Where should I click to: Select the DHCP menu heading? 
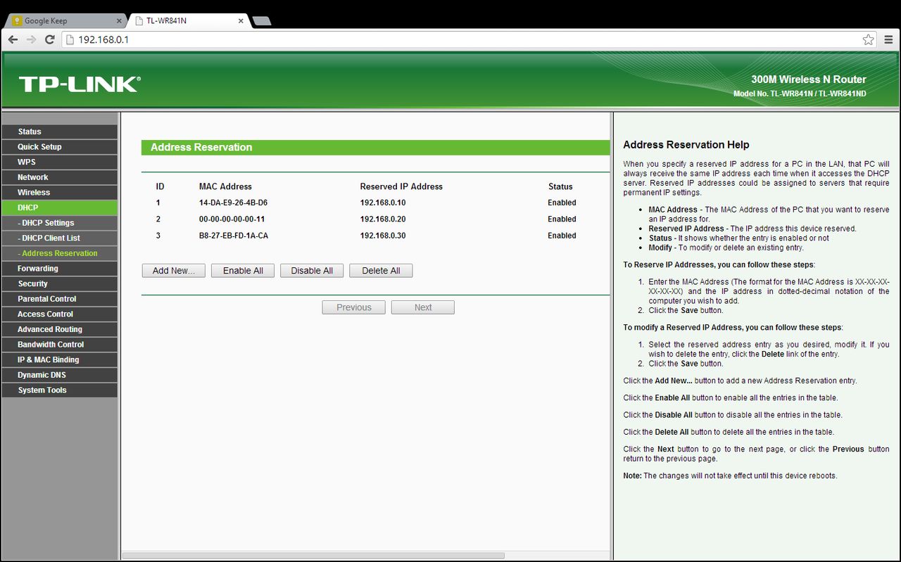coord(59,207)
